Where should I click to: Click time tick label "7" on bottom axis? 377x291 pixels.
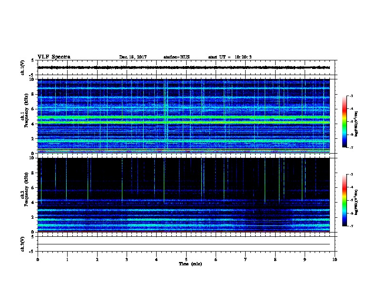coord(246,260)
